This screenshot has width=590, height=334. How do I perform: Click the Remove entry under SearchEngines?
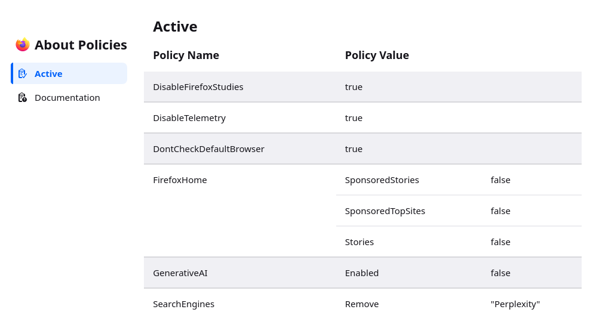click(x=362, y=304)
